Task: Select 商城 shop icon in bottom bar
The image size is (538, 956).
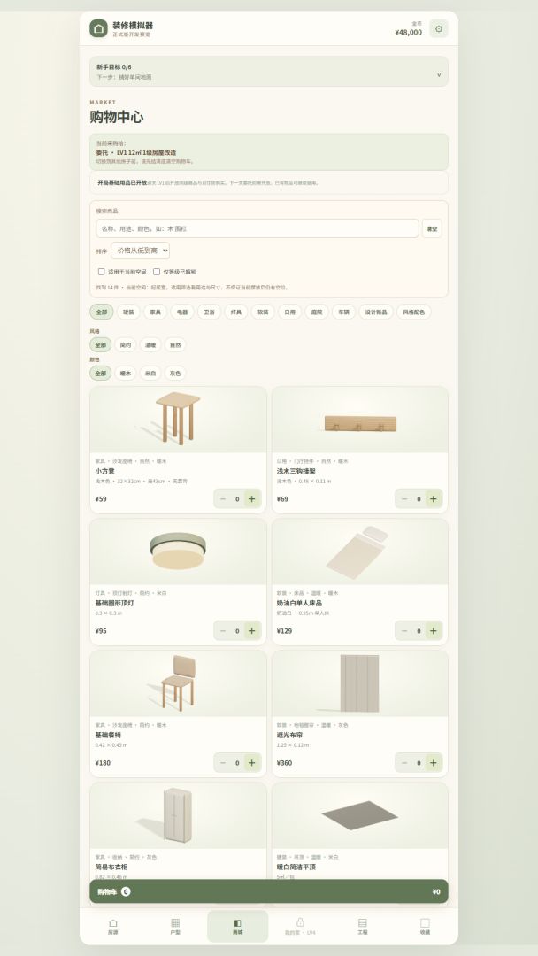Action: click(238, 923)
